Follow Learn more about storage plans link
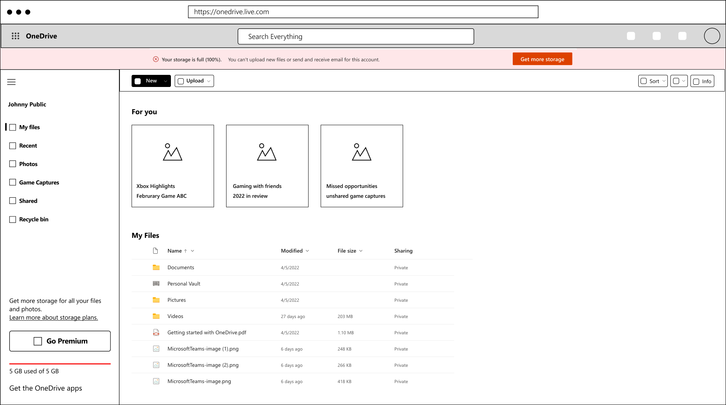Image resolution: width=726 pixels, height=405 pixels. (x=54, y=318)
